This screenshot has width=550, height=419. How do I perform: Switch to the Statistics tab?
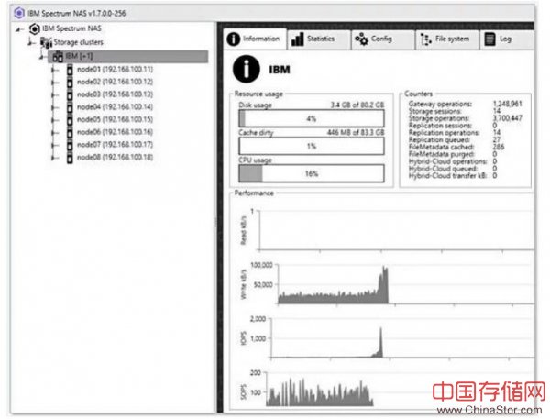(313, 39)
